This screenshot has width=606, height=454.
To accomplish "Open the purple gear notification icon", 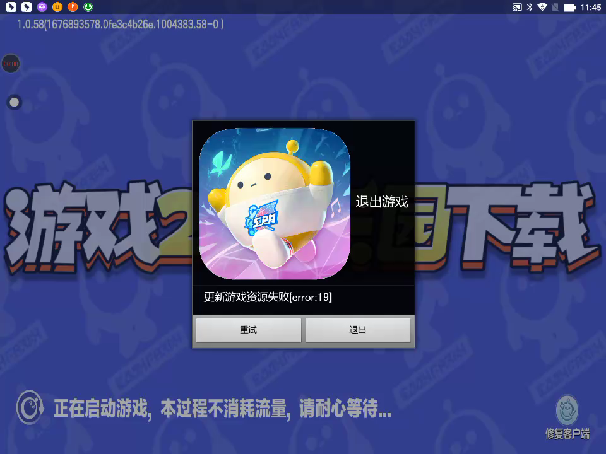I will coord(42,7).
